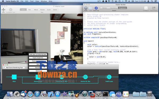
Task: Open the Trash in the dock
Action: pos(149,94)
